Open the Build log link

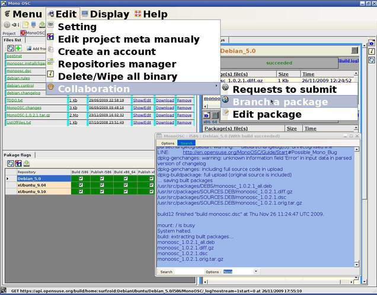(349, 60)
